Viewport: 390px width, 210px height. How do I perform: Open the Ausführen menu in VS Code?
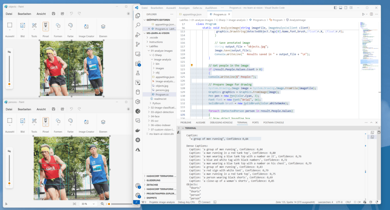211,8
